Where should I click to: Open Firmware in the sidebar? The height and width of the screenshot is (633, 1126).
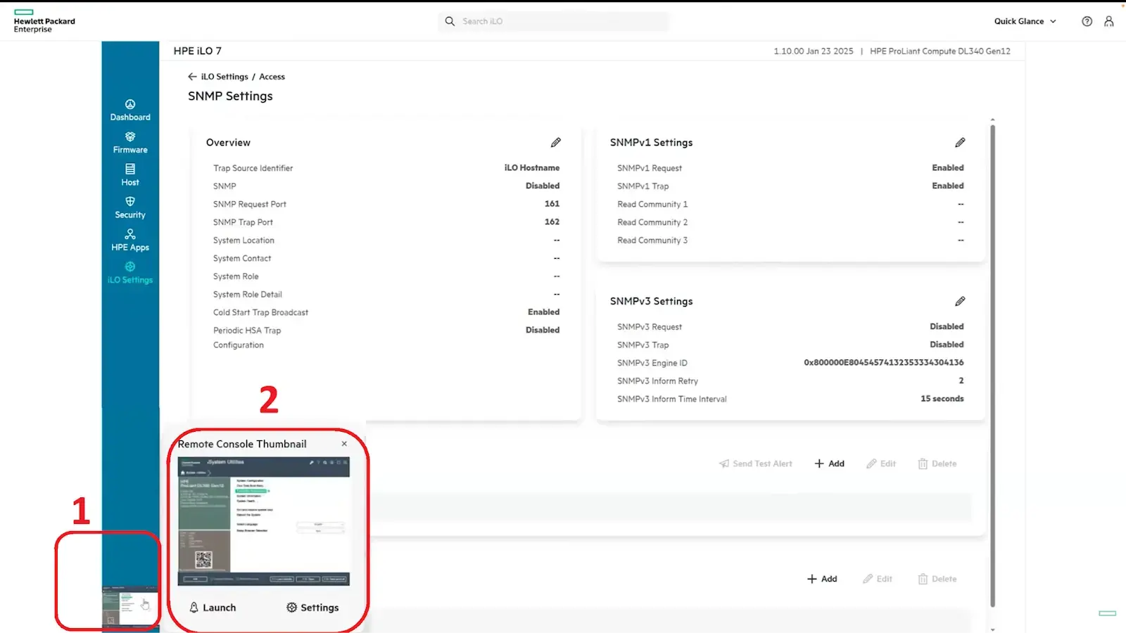click(130, 143)
